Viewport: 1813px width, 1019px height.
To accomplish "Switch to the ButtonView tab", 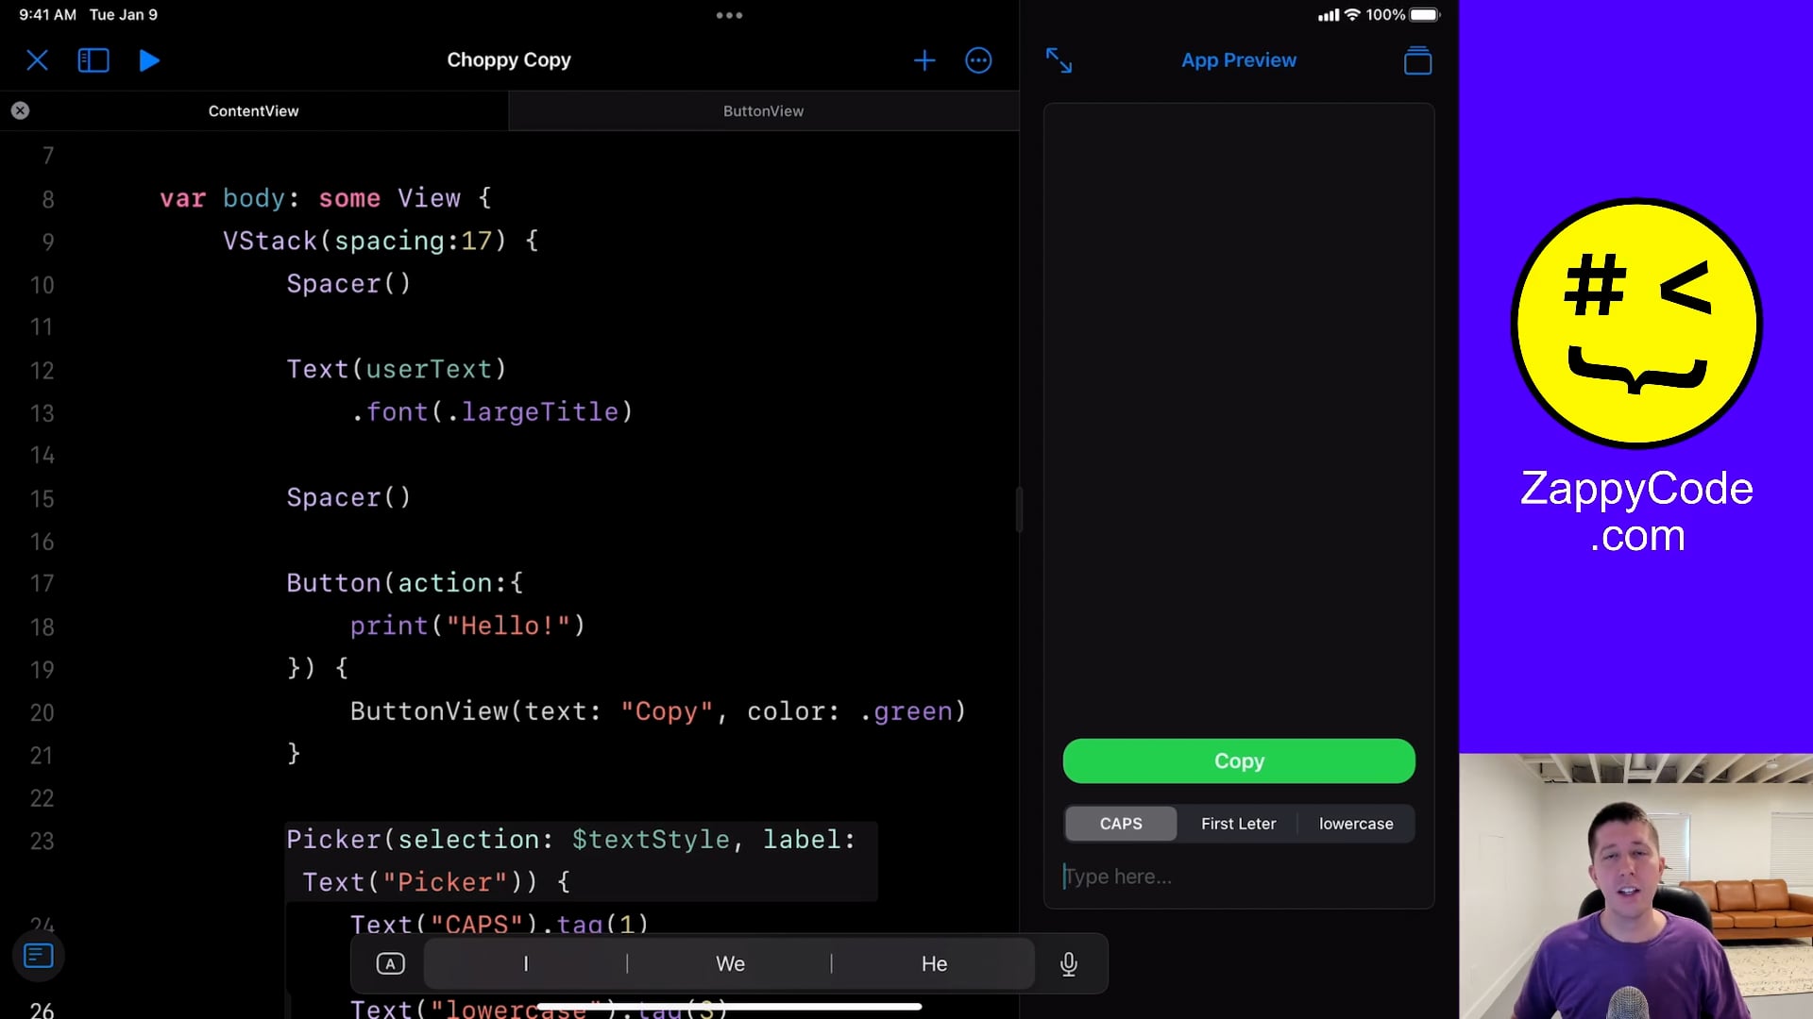I will pos(763,110).
